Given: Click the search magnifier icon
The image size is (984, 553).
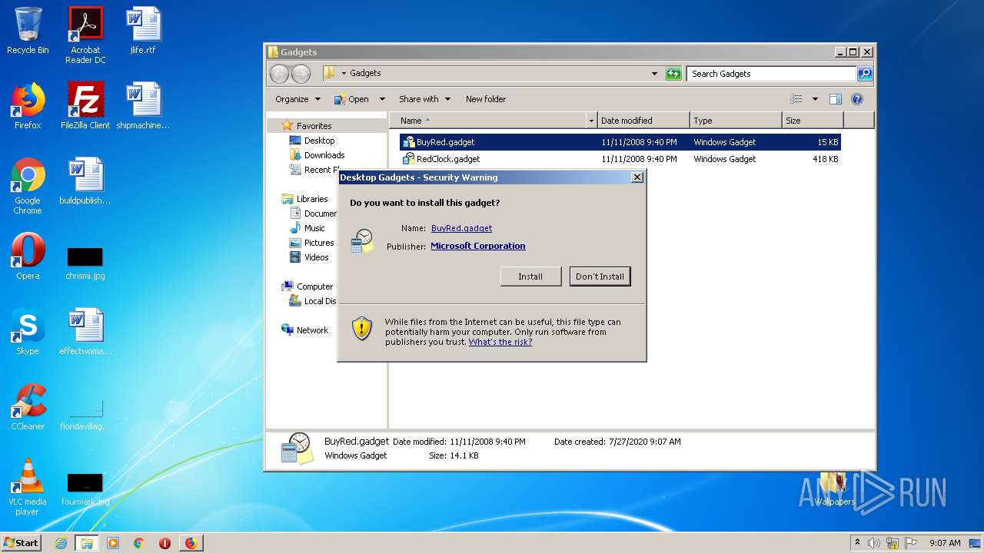Looking at the screenshot, I should click(x=865, y=74).
